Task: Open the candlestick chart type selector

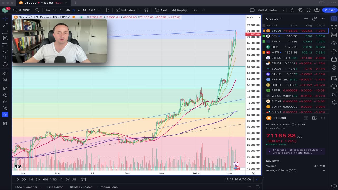Action: tap(107, 10)
